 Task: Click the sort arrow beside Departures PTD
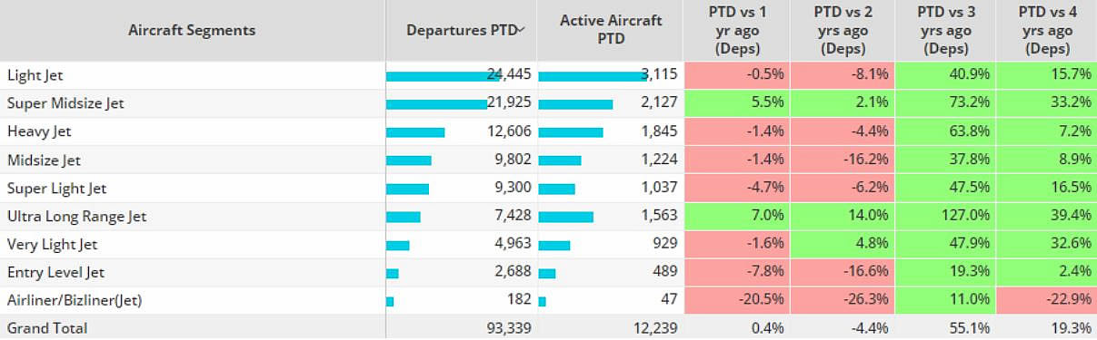[522, 30]
